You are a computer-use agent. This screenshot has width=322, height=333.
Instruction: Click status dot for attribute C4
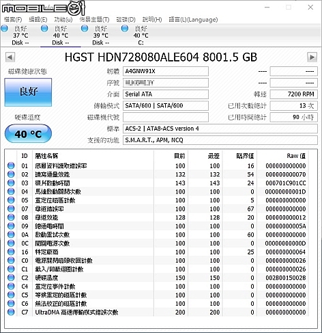coord(11,287)
